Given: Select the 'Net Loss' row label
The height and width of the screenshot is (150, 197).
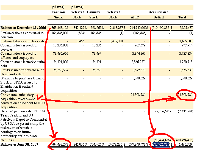Looking at the screenshot, I should point(7,140).
